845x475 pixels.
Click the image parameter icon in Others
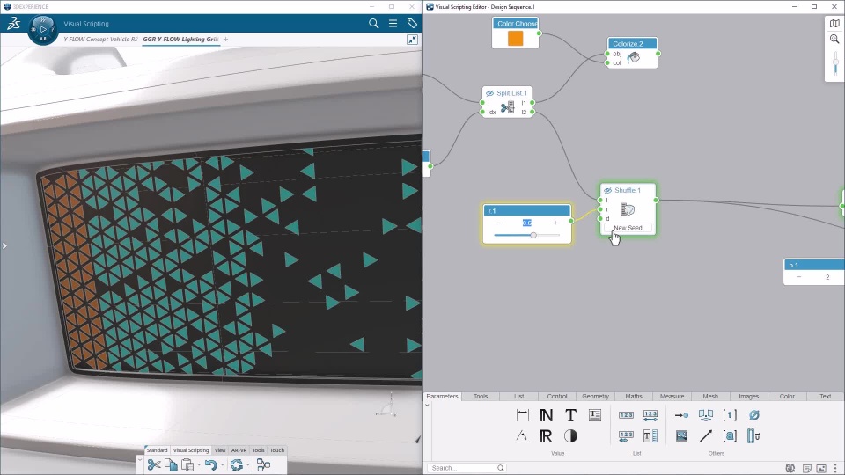pyautogui.click(x=681, y=435)
